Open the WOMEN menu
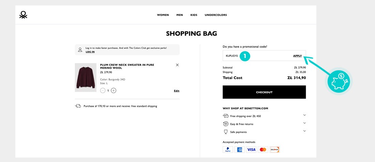 click(x=163, y=15)
